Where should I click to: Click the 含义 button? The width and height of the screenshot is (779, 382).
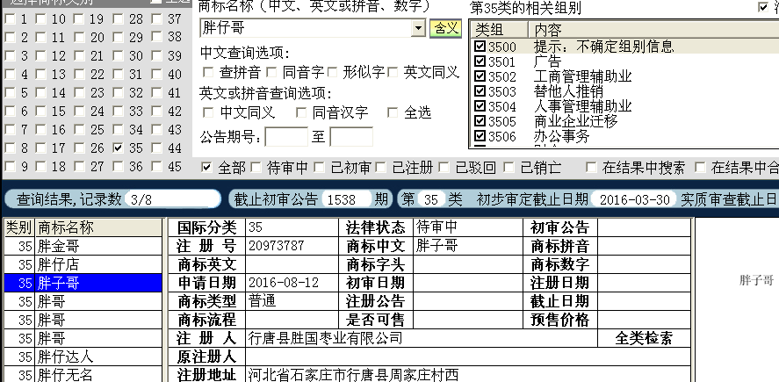[445, 28]
